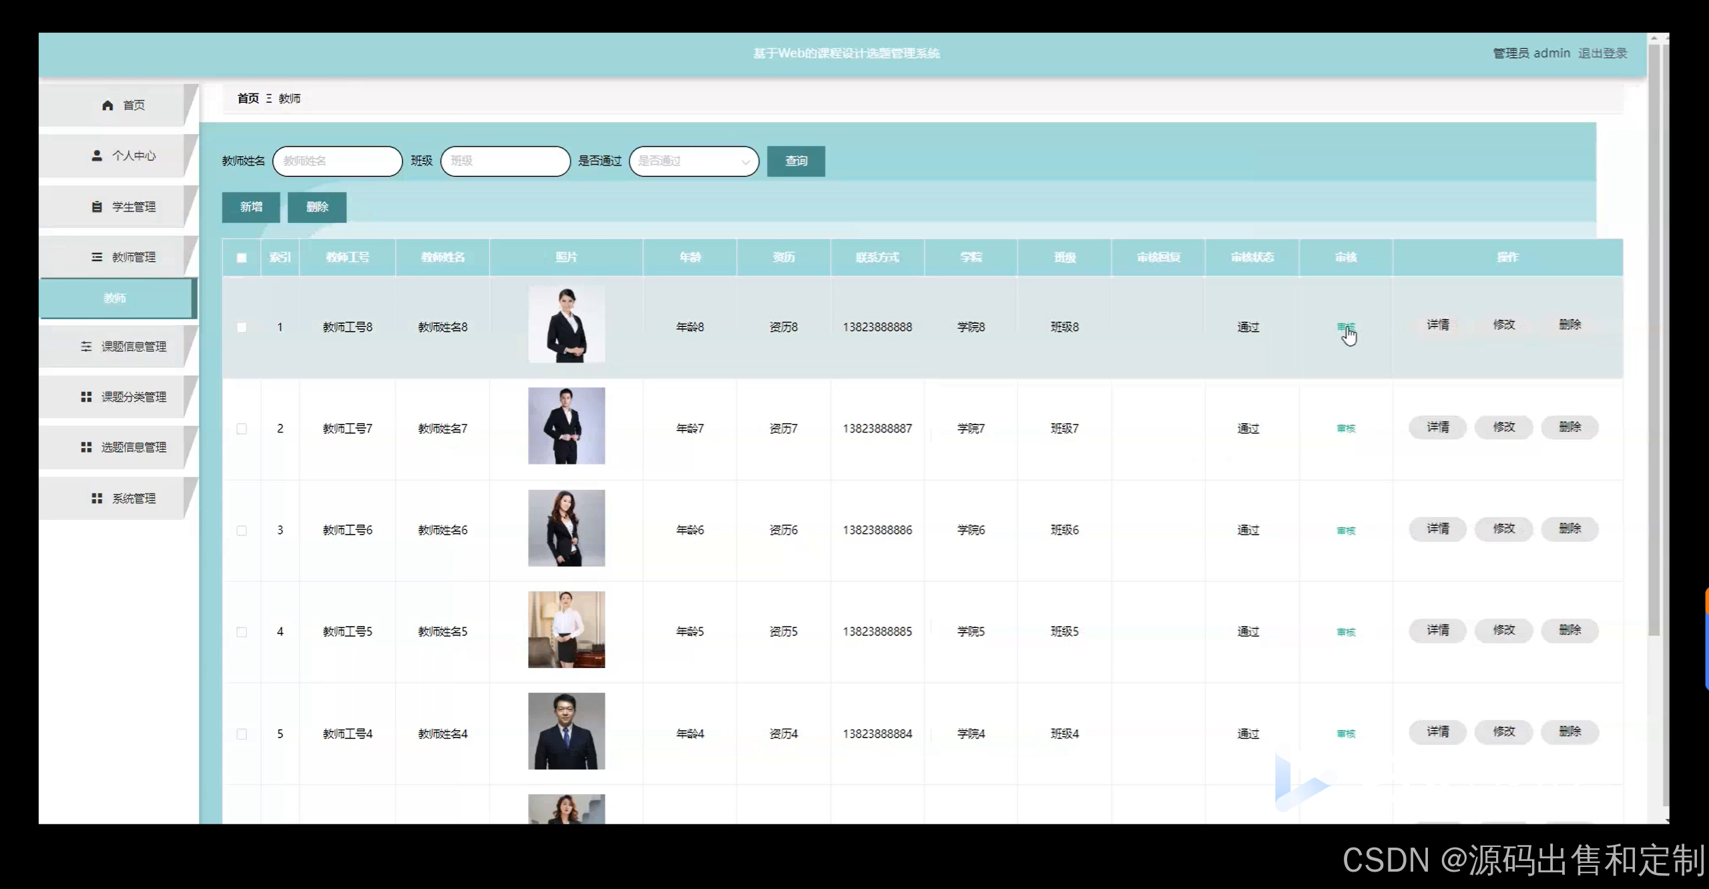Tick the checkbox for row 4 (教师工号5)
The width and height of the screenshot is (1709, 889).
click(x=242, y=632)
